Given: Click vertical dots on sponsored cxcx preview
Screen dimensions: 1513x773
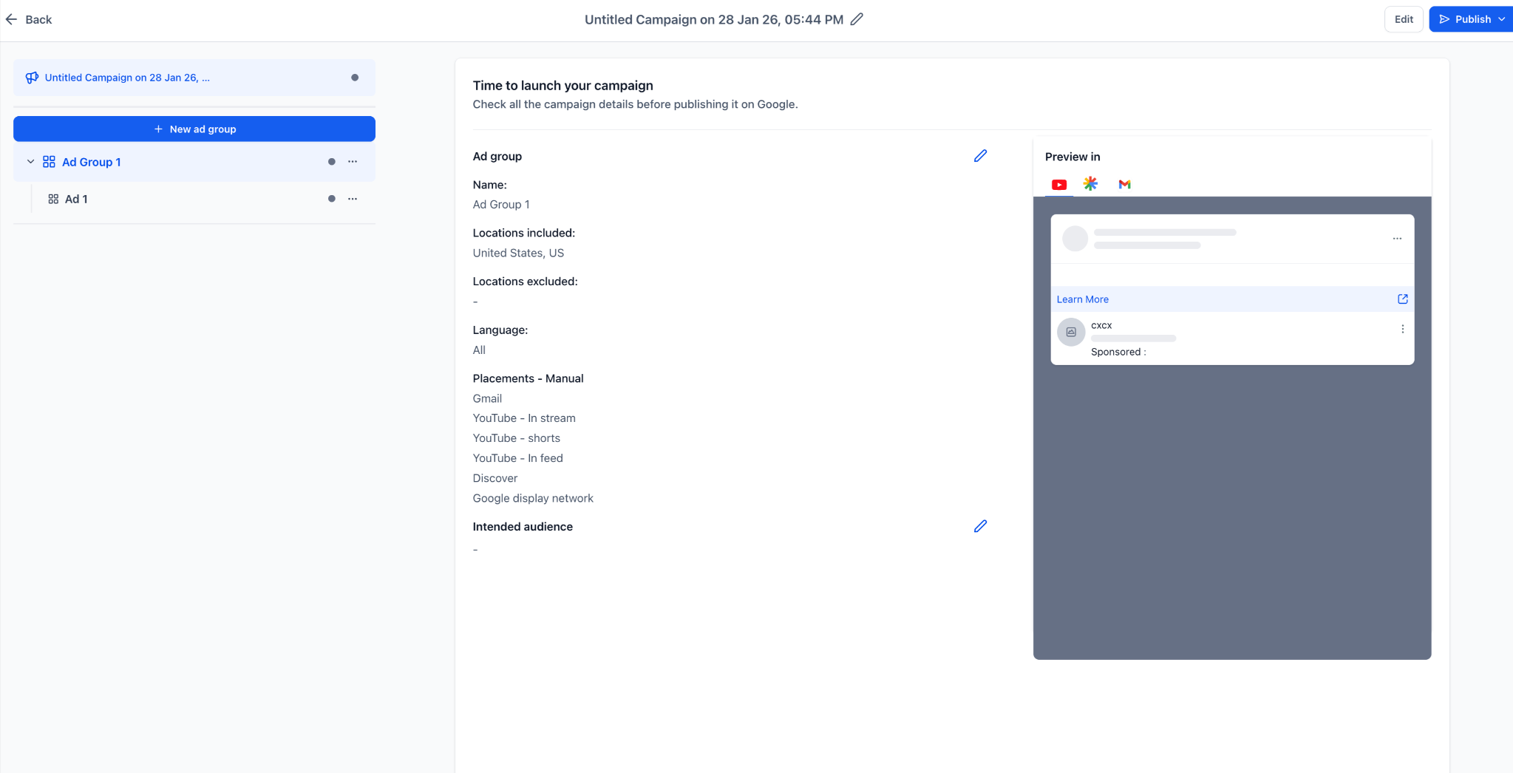Looking at the screenshot, I should coord(1402,329).
